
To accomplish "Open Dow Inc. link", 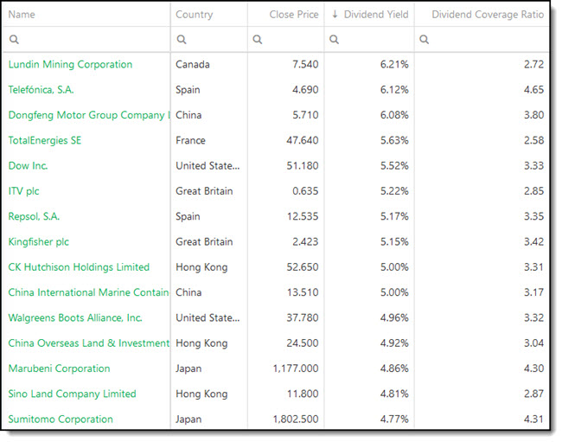I will point(28,166).
